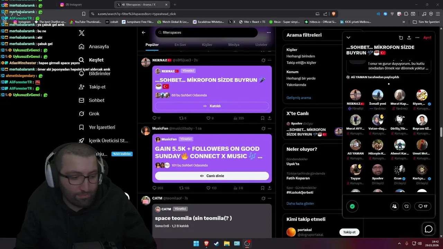This screenshot has width=443, height=249.
Task: Open Brave browser in taskbar
Action: coord(206,243)
